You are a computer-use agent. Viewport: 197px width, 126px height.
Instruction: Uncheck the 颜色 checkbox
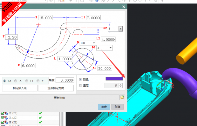point(80,79)
